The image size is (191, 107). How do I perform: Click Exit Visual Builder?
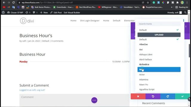click(x=72, y=12)
